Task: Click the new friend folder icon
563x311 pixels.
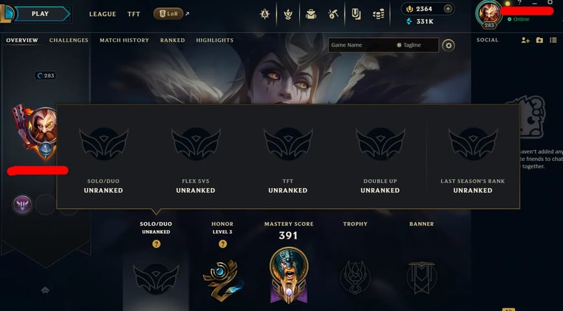Action: [x=539, y=40]
